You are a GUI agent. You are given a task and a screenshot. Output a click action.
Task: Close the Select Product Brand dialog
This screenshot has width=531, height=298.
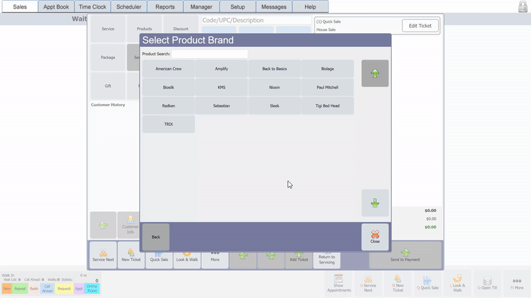coord(375,237)
